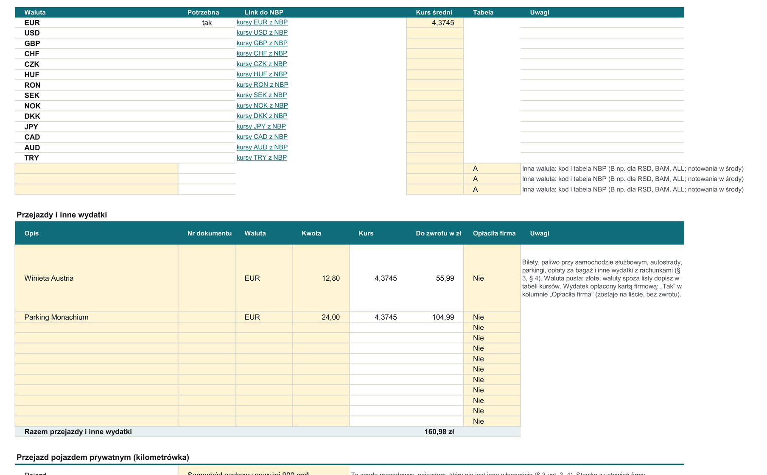The image size is (767, 475).
Task: Click the 'Link do NBP' column header
Action: click(x=264, y=12)
